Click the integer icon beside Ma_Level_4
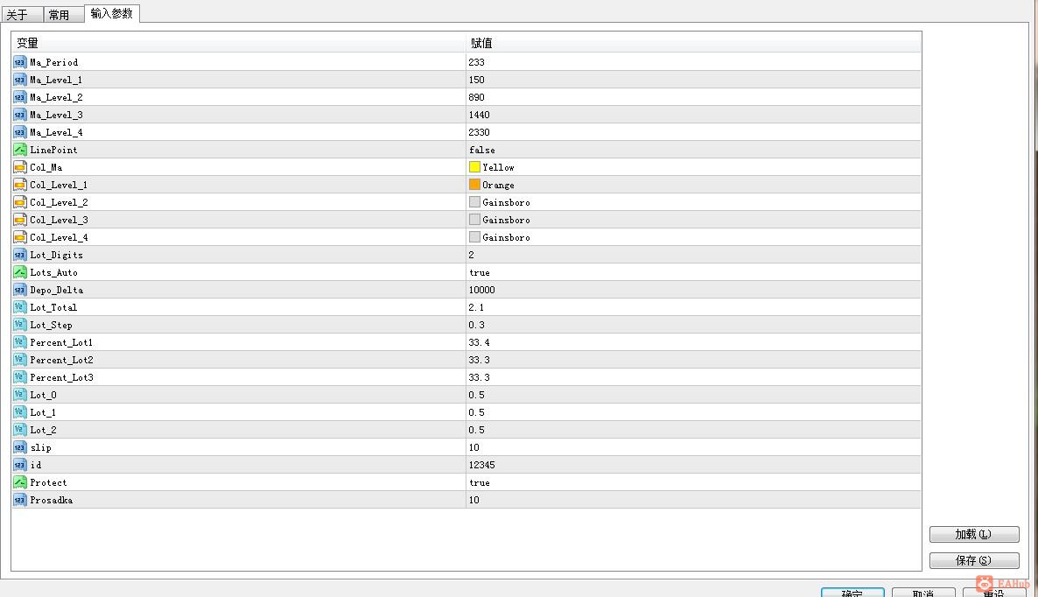 (x=20, y=132)
